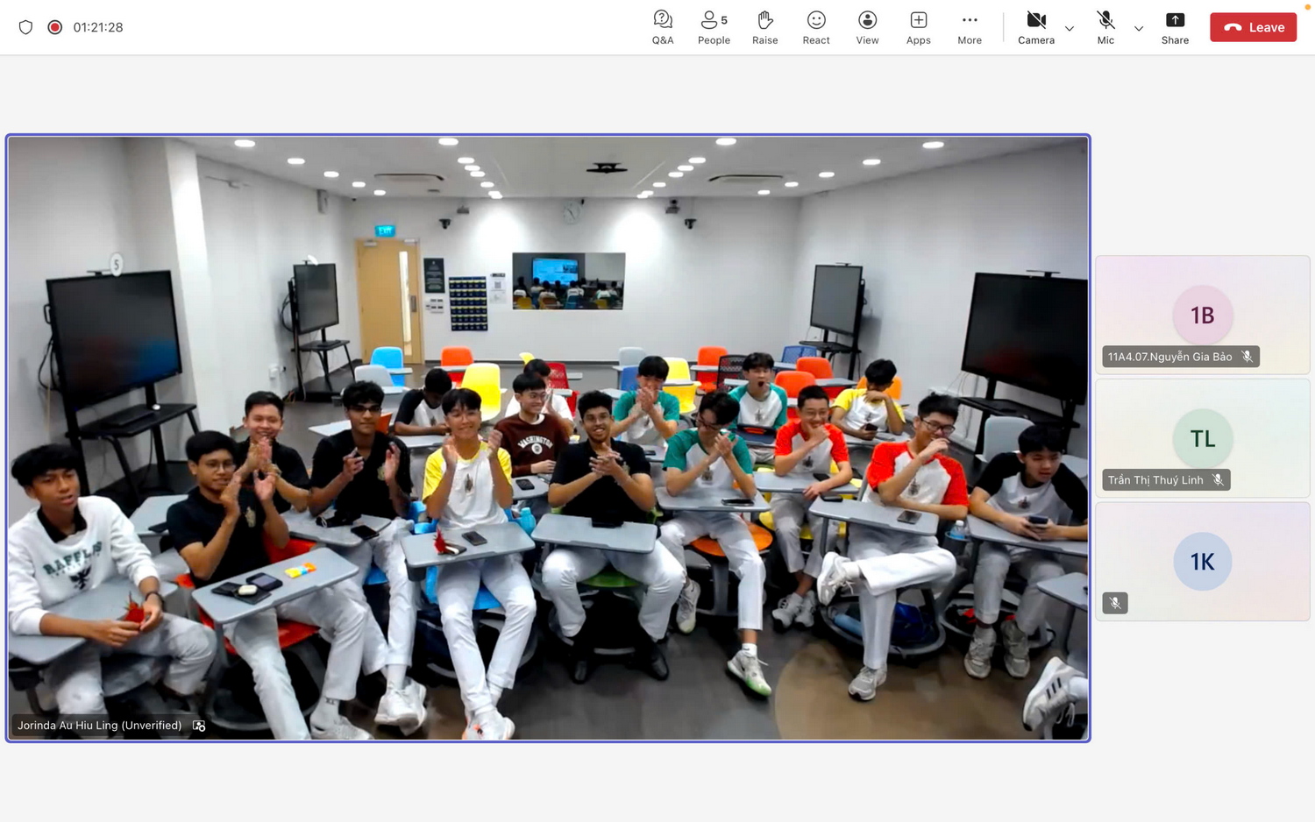Turn on the Camera
Image resolution: width=1315 pixels, height=822 pixels.
[1036, 27]
